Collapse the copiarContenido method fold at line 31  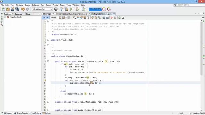pyautogui.click(x=48, y=102)
